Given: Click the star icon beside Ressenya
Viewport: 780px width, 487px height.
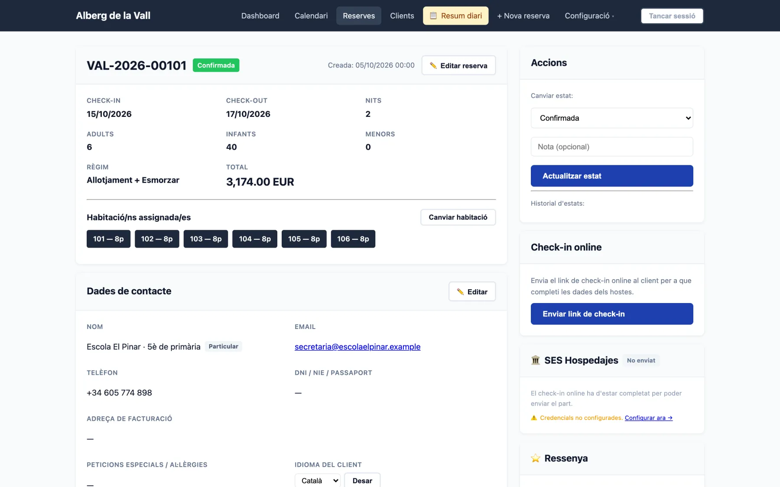Looking at the screenshot, I should [536, 458].
